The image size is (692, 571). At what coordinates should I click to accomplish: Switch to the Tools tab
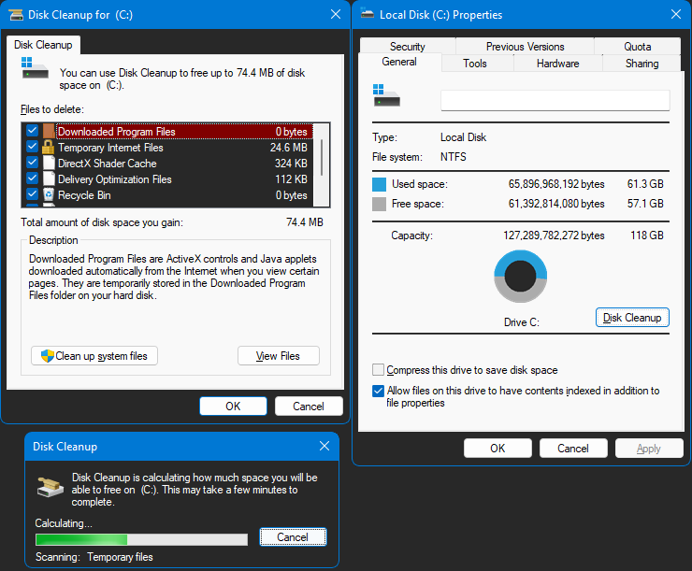[x=475, y=64]
